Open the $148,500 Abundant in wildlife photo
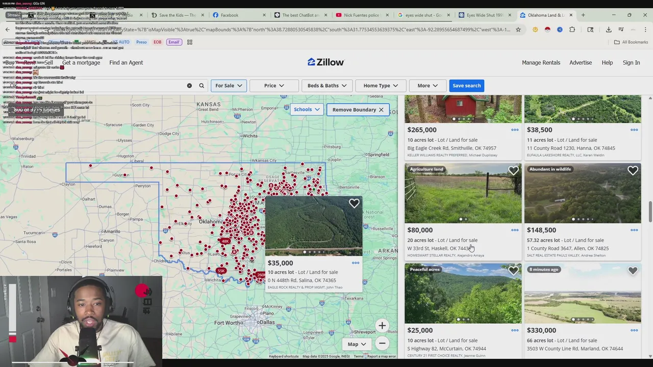653x367 pixels. click(x=583, y=193)
